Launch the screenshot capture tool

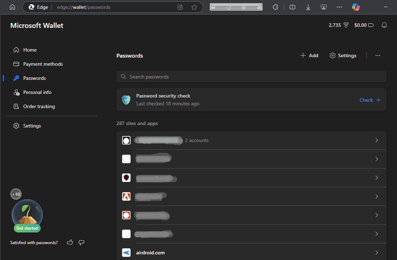pos(323,7)
